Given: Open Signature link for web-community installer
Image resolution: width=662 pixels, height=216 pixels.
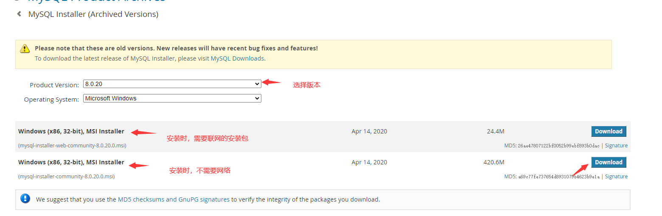Looking at the screenshot, I should (x=616, y=146).
